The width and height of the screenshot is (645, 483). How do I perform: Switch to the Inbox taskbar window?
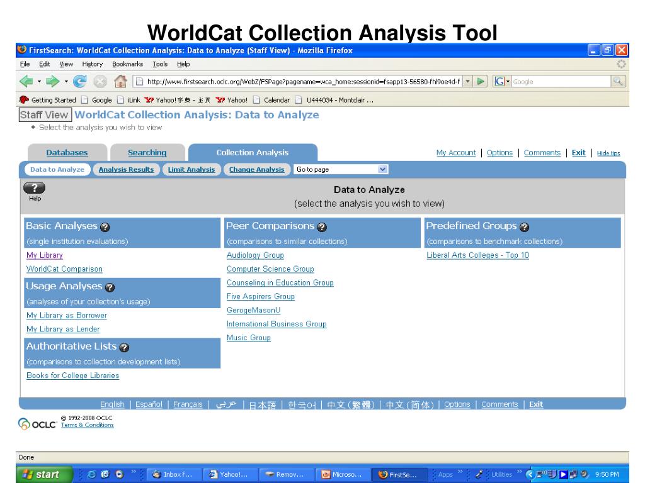[x=173, y=474]
